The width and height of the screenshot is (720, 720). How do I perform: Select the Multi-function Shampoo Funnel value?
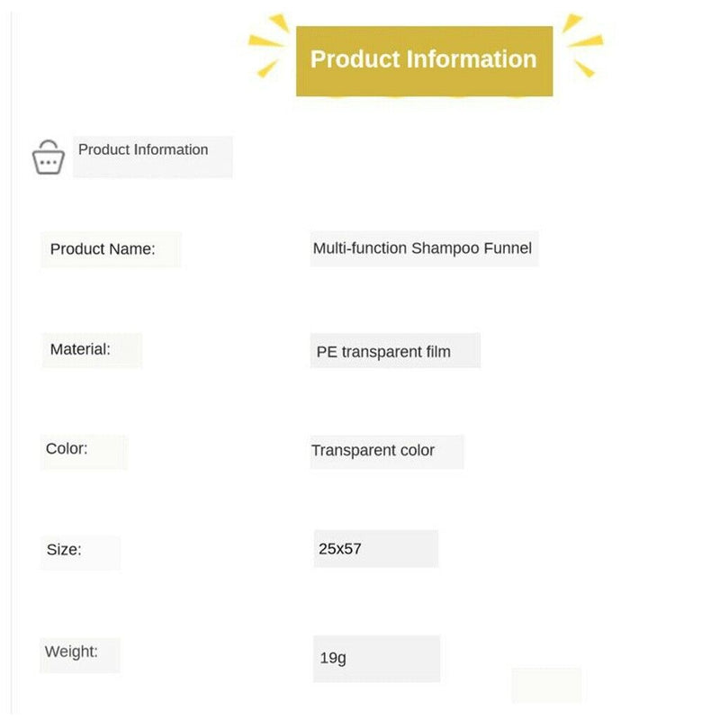422,248
